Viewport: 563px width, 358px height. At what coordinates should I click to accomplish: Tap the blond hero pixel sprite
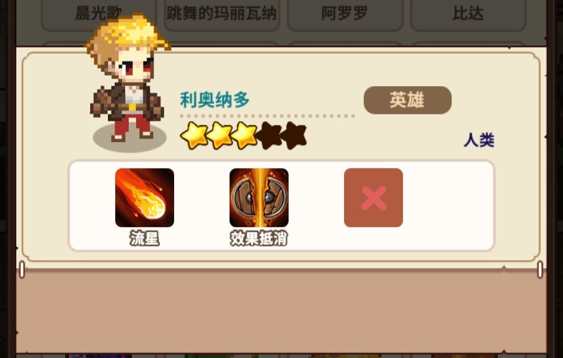(128, 77)
